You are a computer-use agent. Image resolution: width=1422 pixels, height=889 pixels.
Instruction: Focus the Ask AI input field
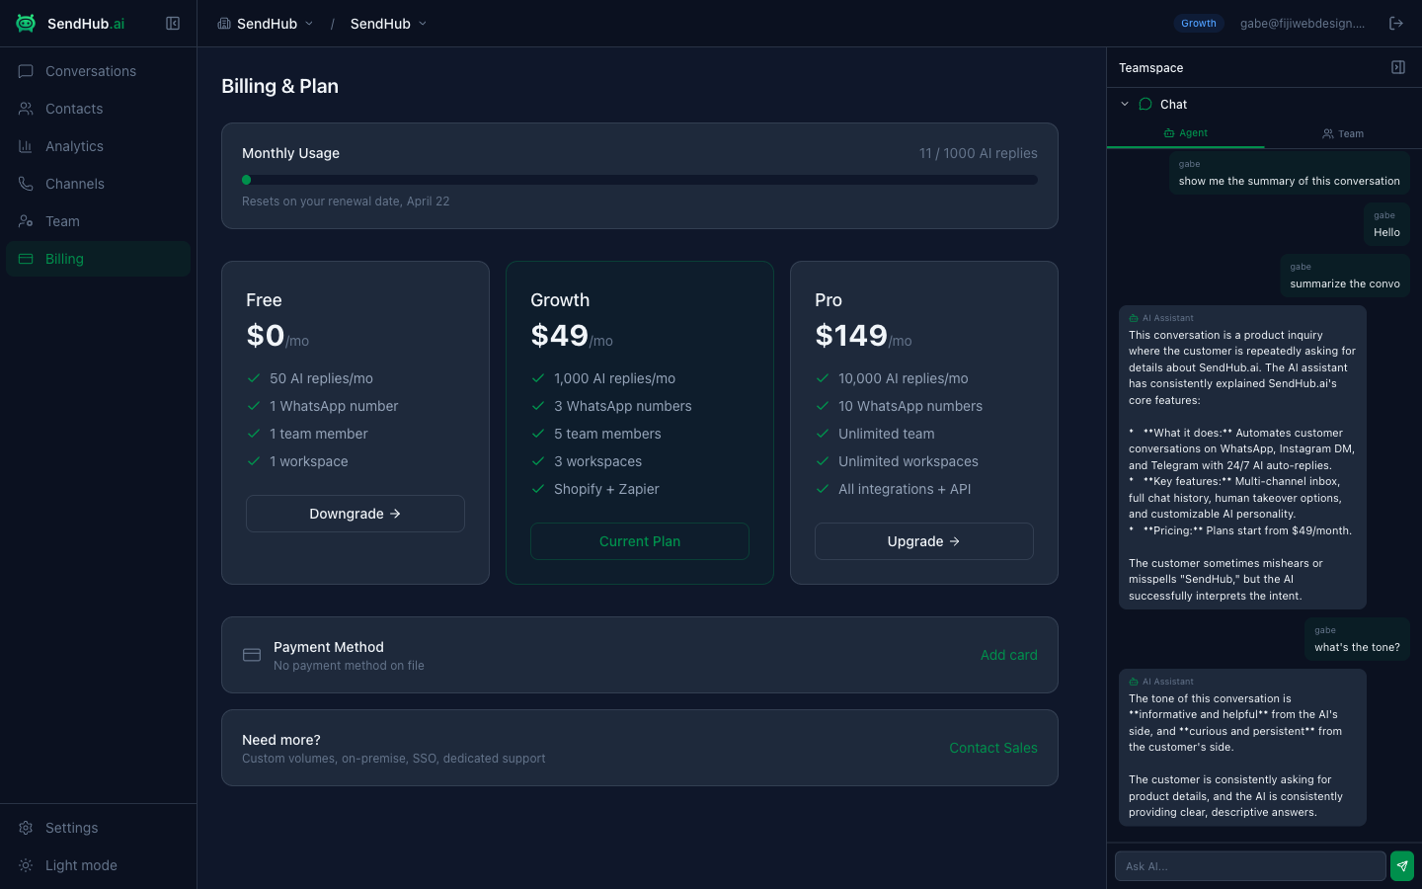coord(1250,866)
